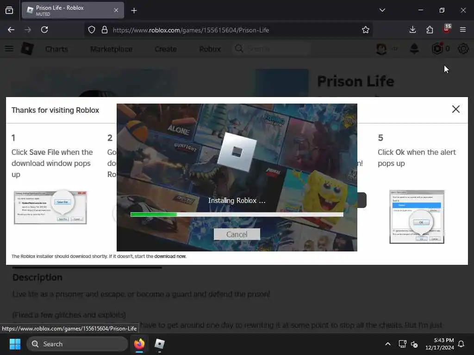The image size is (474, 355).
Task: Open a new browser tab
Action: point(134,11)
